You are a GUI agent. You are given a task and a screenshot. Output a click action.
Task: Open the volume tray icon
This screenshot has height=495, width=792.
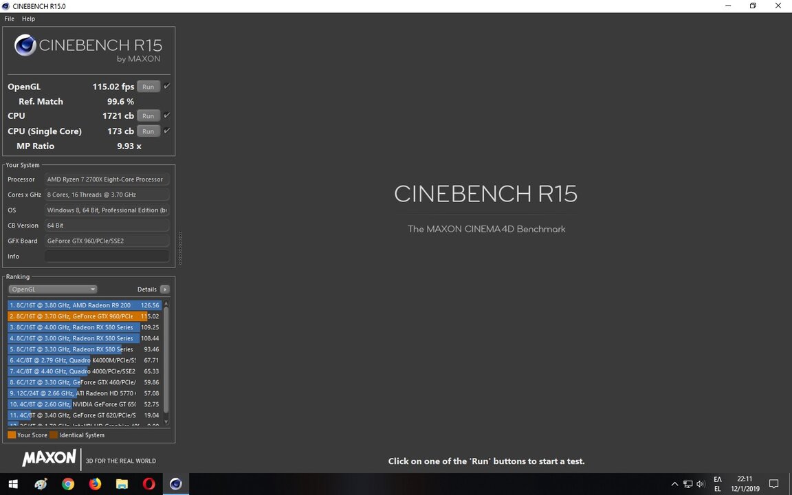coord(701,484)
